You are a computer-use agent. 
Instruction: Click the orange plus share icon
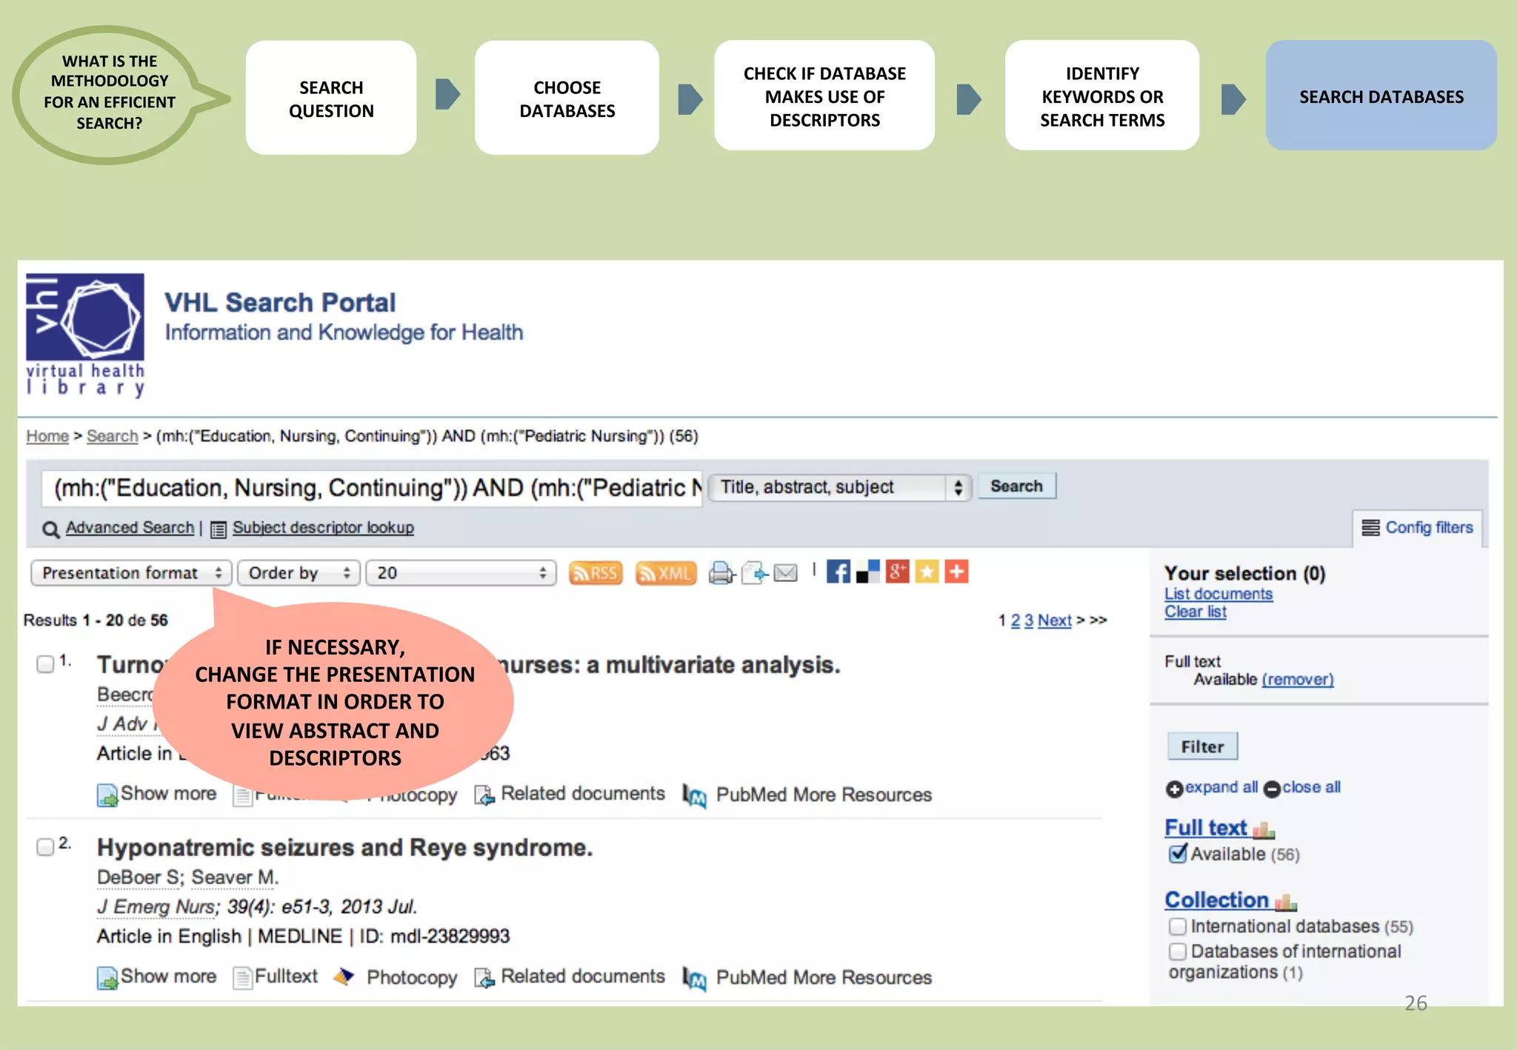click(x=956, y=572)
